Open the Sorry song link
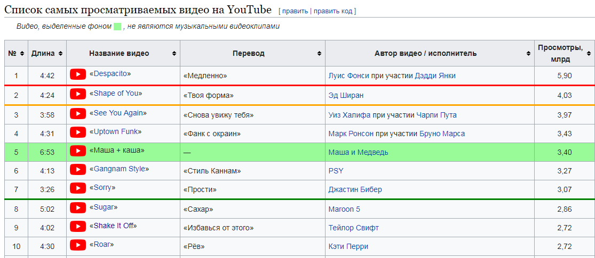Screen dimensions: 595x258 point(102,187)
